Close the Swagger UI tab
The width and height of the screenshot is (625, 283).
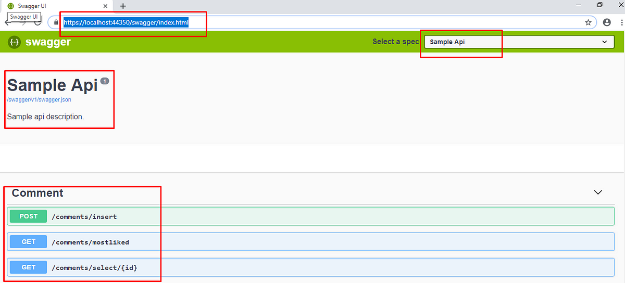(x=106, y=6)
